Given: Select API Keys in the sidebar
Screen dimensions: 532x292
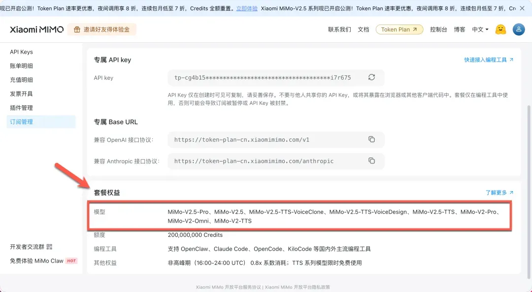Looking at the screenshot, I should (41, 52).
